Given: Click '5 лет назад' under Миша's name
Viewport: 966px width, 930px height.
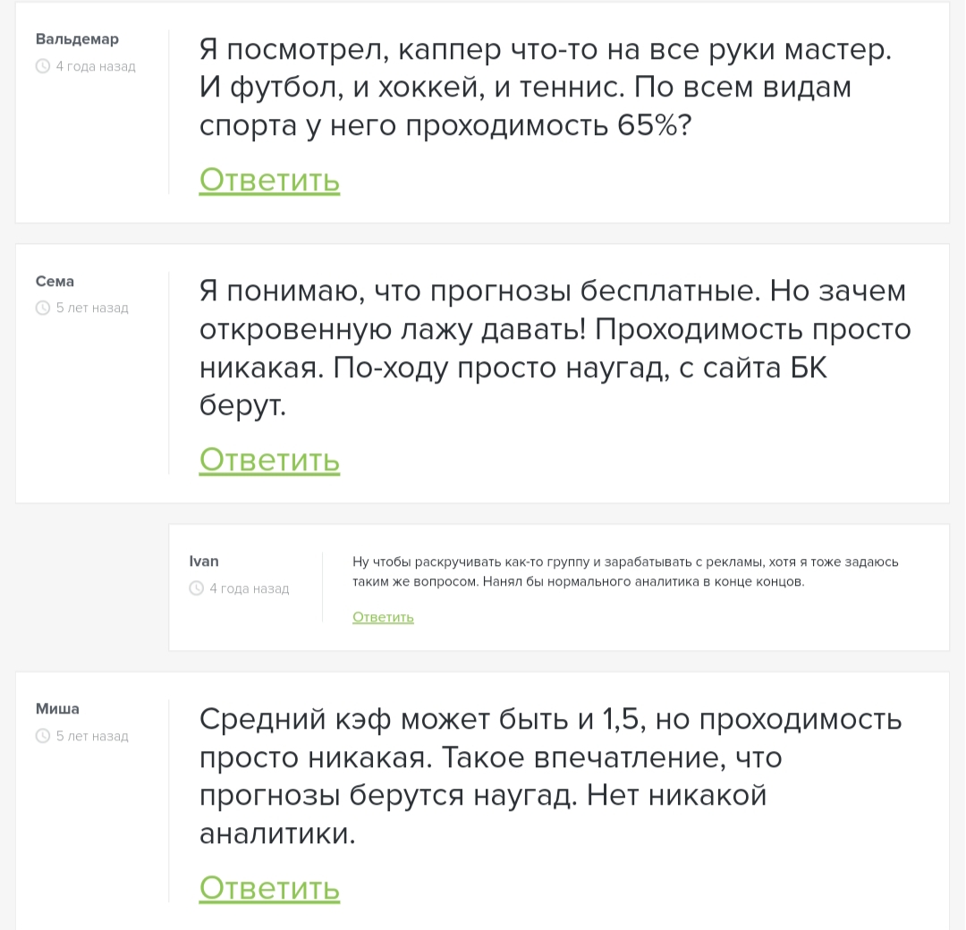Looking at the screenshot, I should [x=93, y=736].
